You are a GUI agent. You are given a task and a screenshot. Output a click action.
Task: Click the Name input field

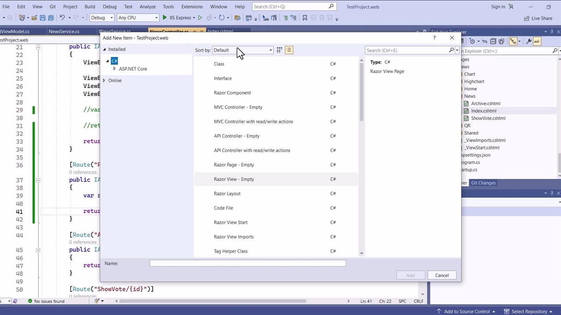coord(248,263)
